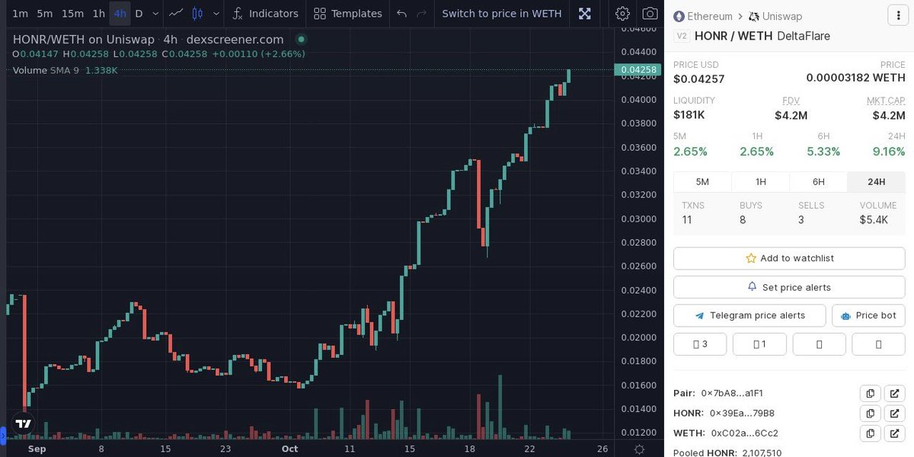This screenshot has width=914, height=457.
Task: Set chart interval to 1m
Action: point(20,13)
